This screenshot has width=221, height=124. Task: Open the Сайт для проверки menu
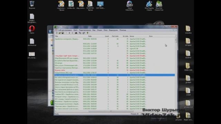pos(65,30)
